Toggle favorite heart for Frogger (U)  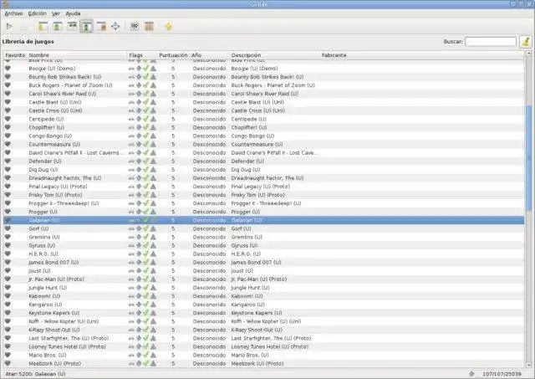8,212
